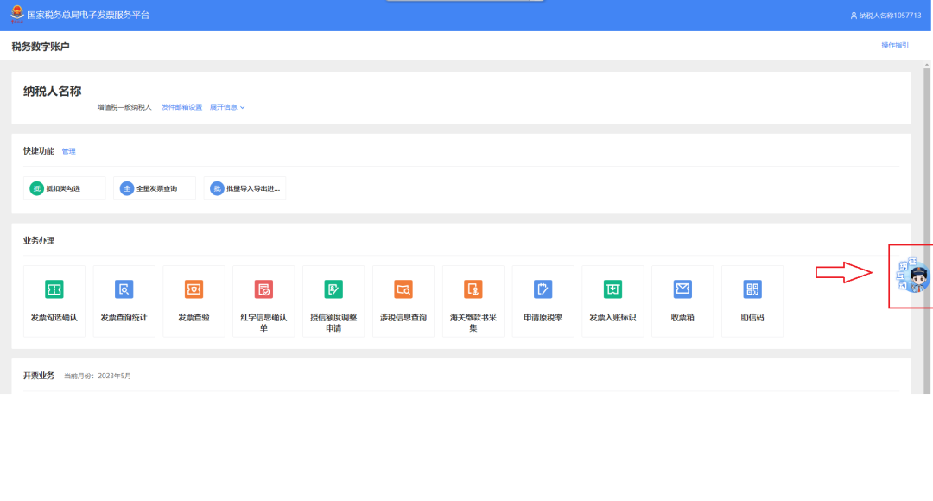Open the 征纳互动 assistant avatar
Viewport: 933px width, 501px height.
913,276
